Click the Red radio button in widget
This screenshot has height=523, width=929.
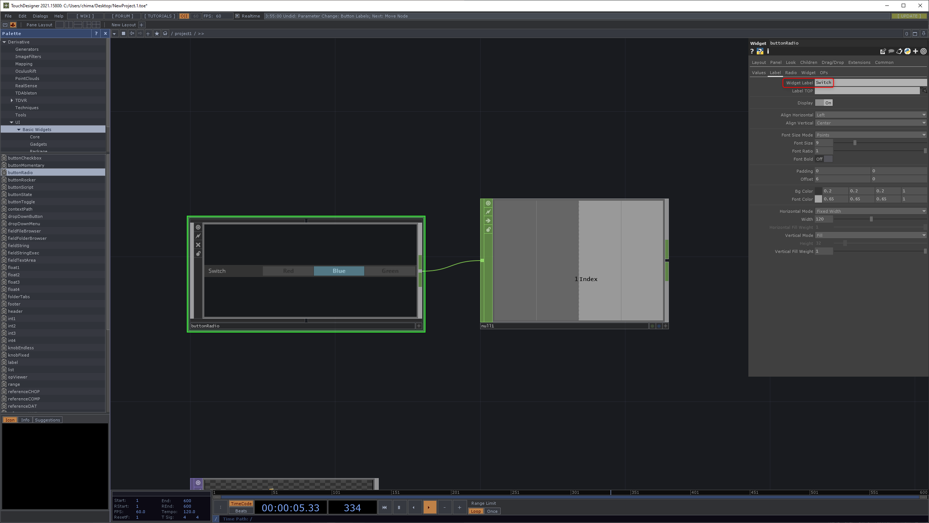288,271
